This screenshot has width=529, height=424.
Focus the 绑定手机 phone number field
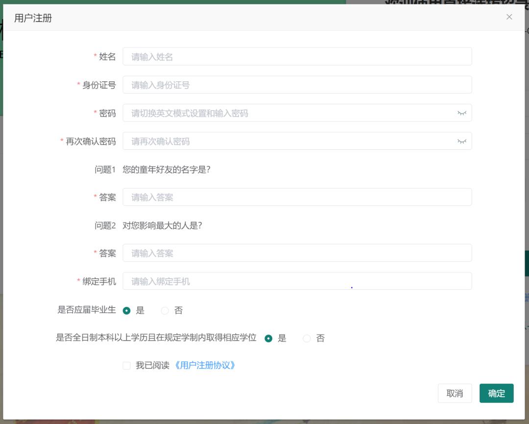pos(297,281)
